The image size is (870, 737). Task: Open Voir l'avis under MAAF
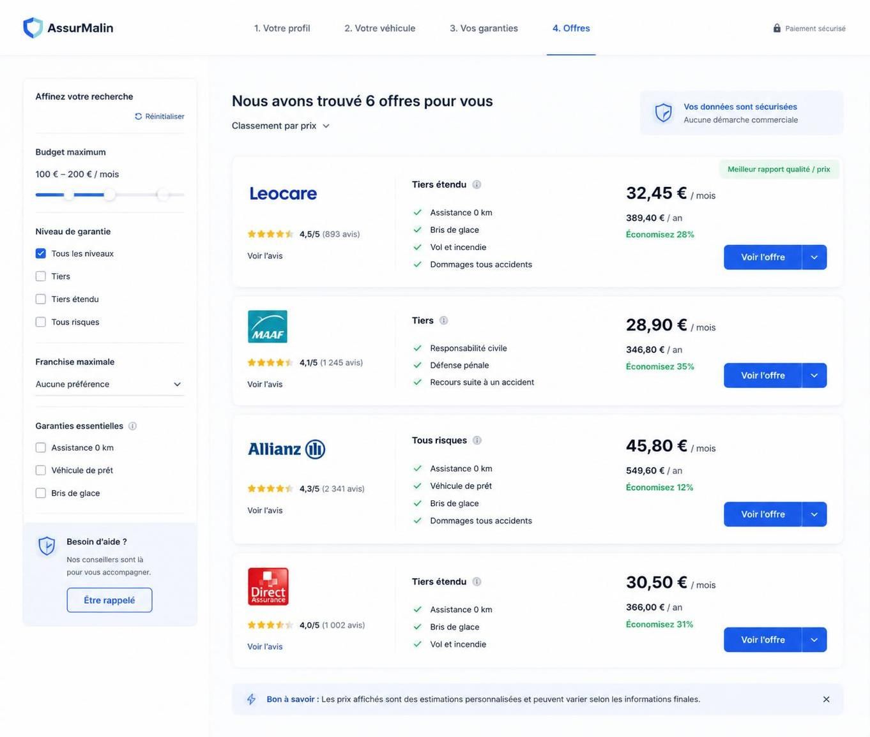tap(265, 384)
